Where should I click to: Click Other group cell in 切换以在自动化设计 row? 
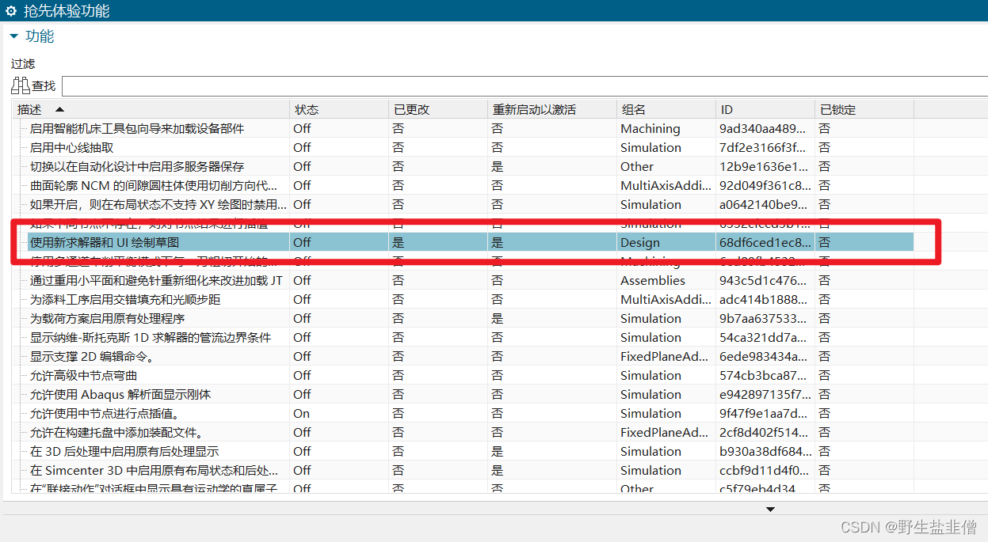(637, 166)
